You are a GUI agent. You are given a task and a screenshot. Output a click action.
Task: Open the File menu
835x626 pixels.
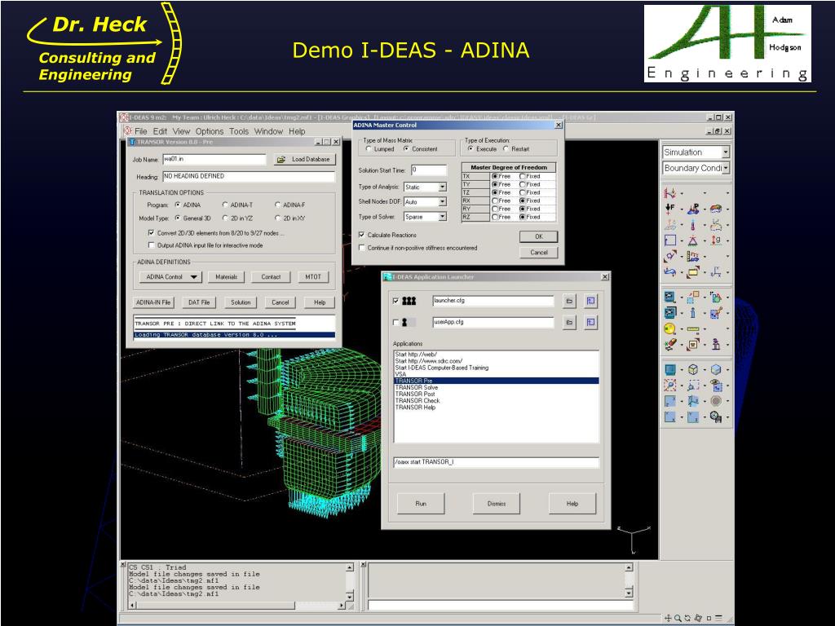tap(140, 131)
